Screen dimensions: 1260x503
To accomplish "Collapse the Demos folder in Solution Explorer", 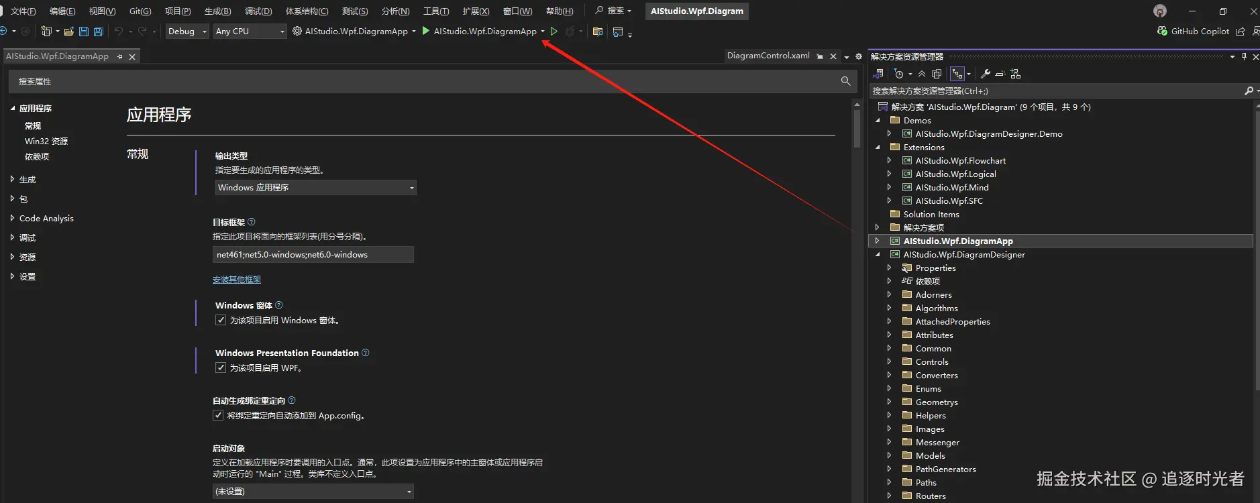I will 878,121.
